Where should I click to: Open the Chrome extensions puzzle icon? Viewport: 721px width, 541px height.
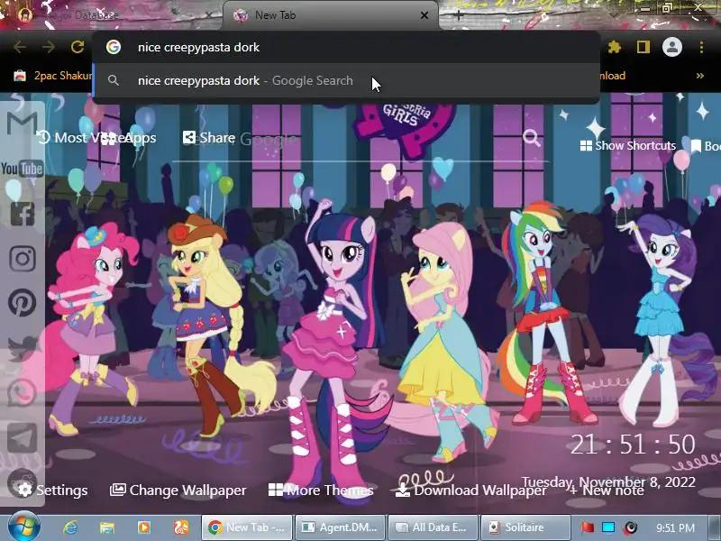(x=615, y=47)
